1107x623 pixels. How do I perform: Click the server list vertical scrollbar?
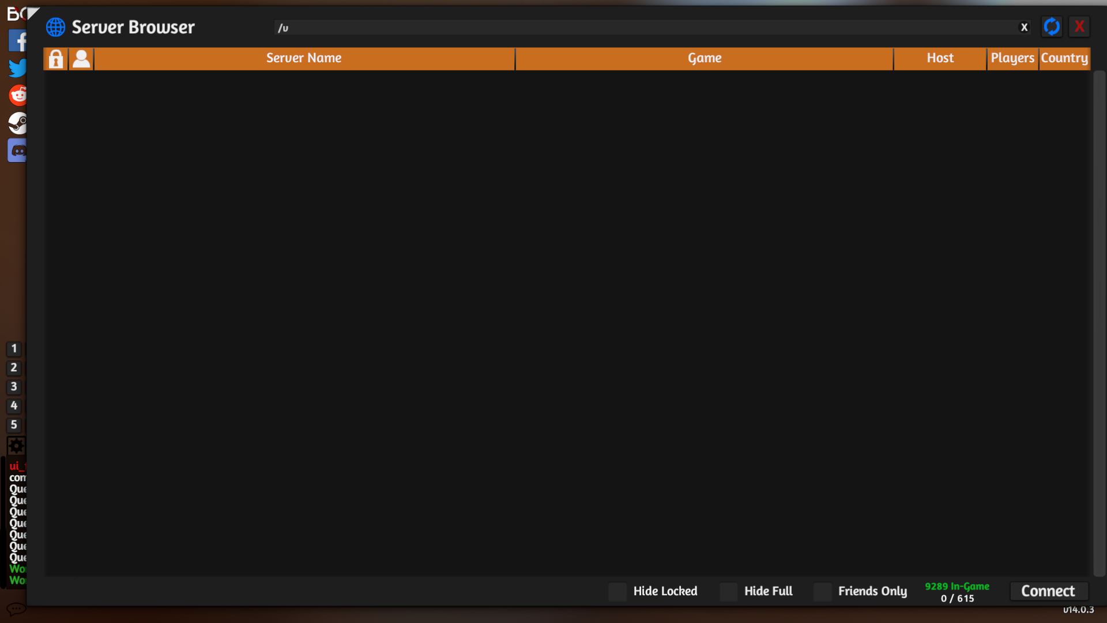coord(1099,323)
